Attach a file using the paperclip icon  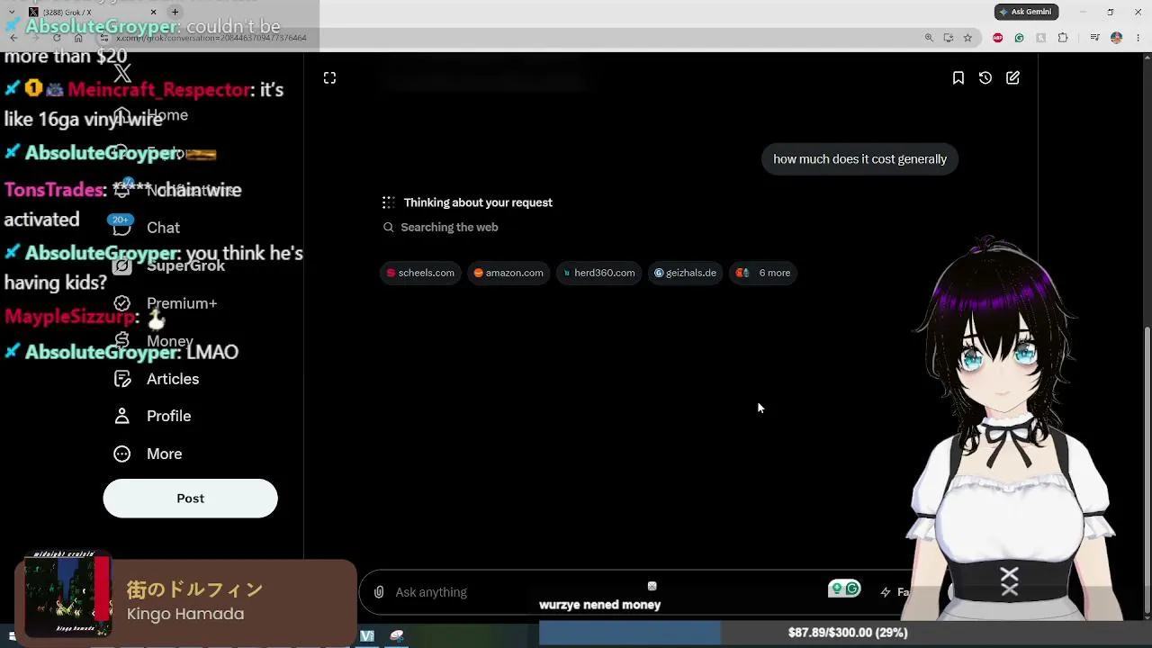pyautogui.click(x=379, y=592)
